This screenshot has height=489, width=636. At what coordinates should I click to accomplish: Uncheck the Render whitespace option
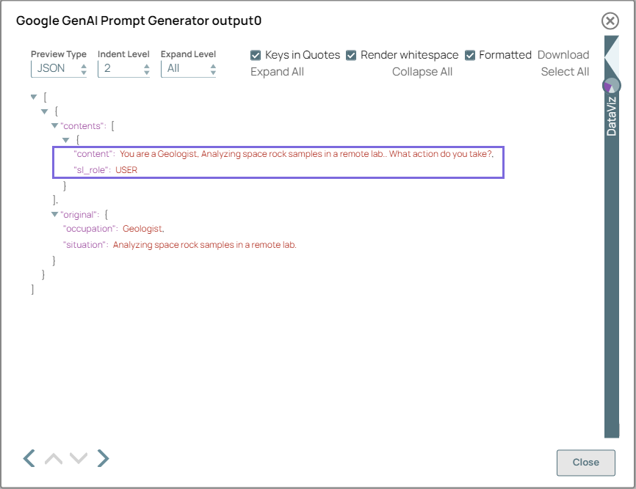pyautogui.click(x=351, y=55)
